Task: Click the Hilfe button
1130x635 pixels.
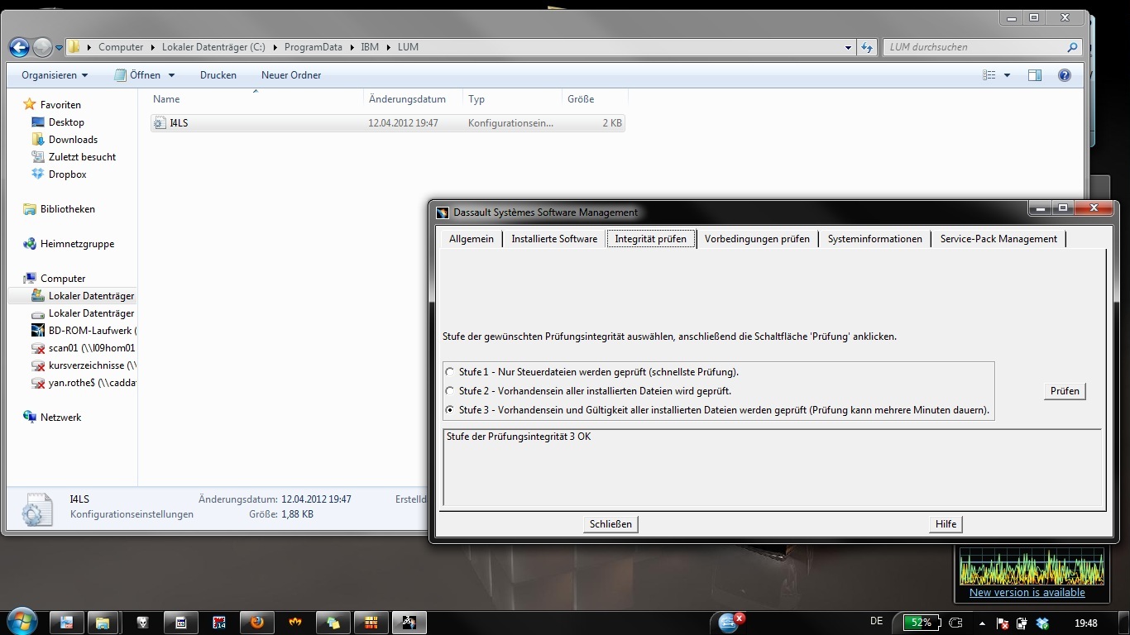Action: tap(946, 524)
